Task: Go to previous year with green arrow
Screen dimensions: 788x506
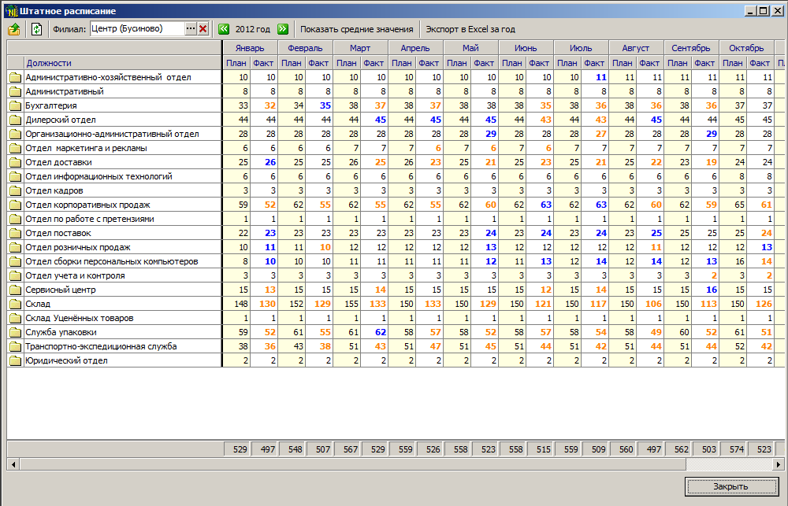Action: [224, 29]
